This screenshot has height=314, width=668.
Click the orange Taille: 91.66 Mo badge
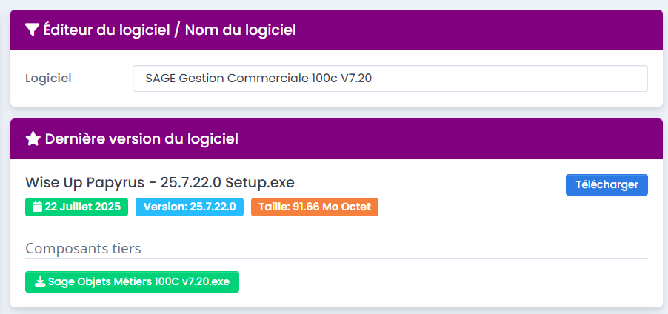pos(314,207)
